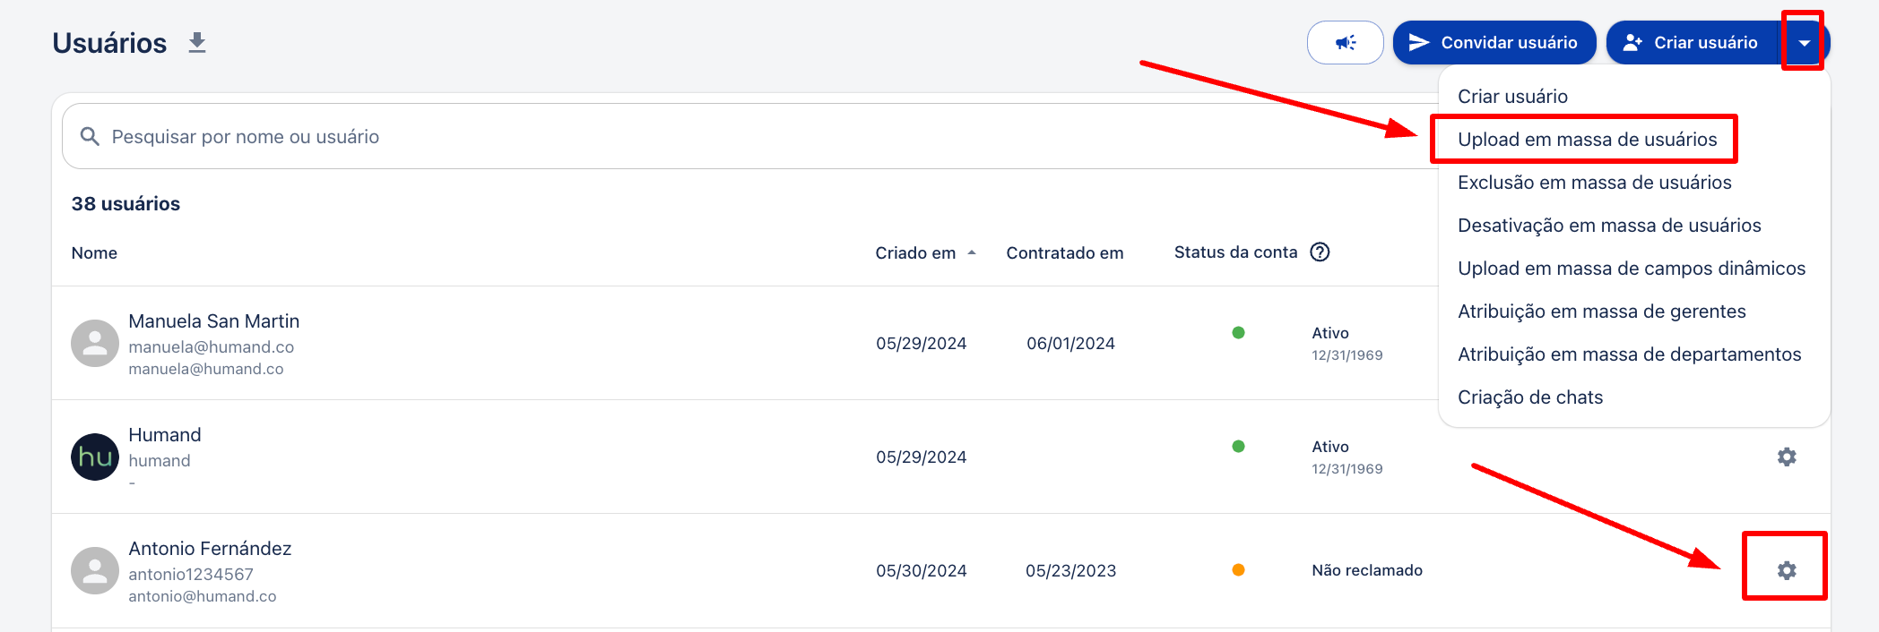Sort by Criado em column arrow
Viewport: 1879px width, 632px height.
[972, 253]
